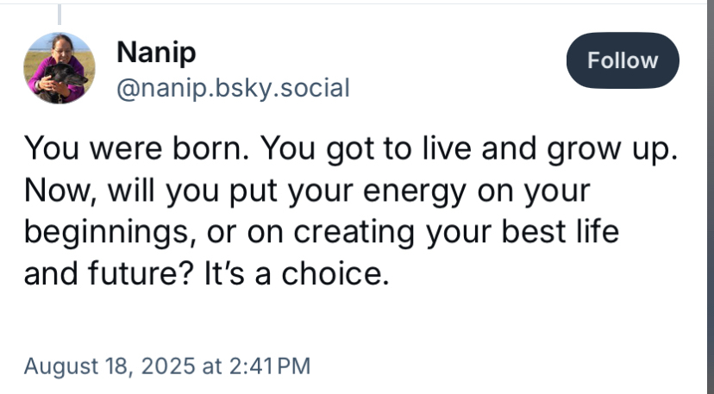Click the @nanip.bsky.social handle
This screenshot has height=394, width=714.
(x=232, y=87)
